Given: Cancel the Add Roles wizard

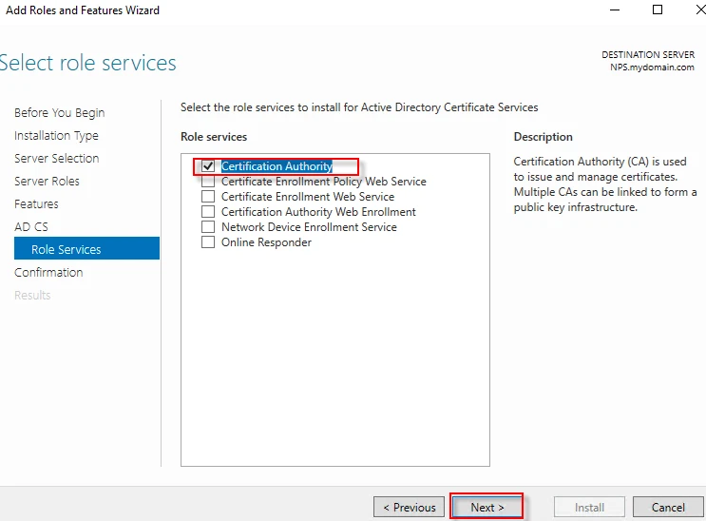Looking at the screenshot, I should [668, 507].
